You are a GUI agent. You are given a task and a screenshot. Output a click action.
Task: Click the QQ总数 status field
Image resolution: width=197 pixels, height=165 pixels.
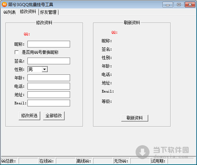[28, 161]
